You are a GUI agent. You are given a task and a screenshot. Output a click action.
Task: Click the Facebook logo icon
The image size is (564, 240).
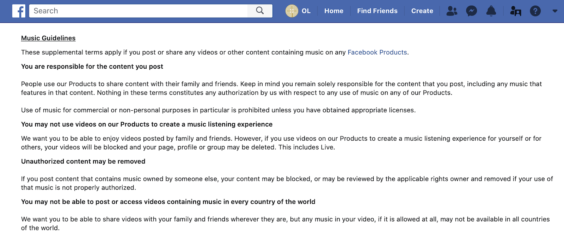(19, 11)
